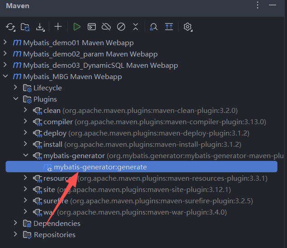This screenshot has width=287, height=248.
Task: Open Maven panel options menu (three dots)
Action: [x=258, y=5]
